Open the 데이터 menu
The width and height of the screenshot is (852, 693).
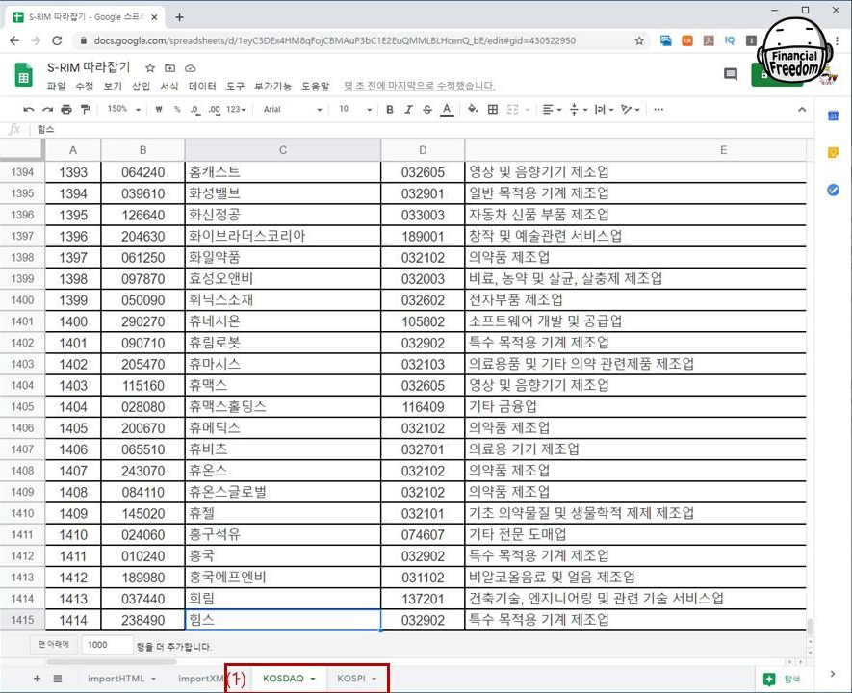coord(202,86)
